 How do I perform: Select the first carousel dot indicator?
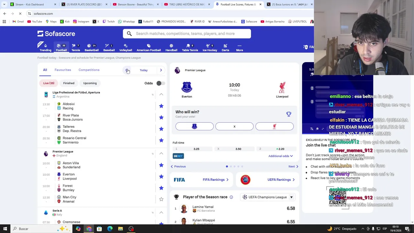pos(227,166)
